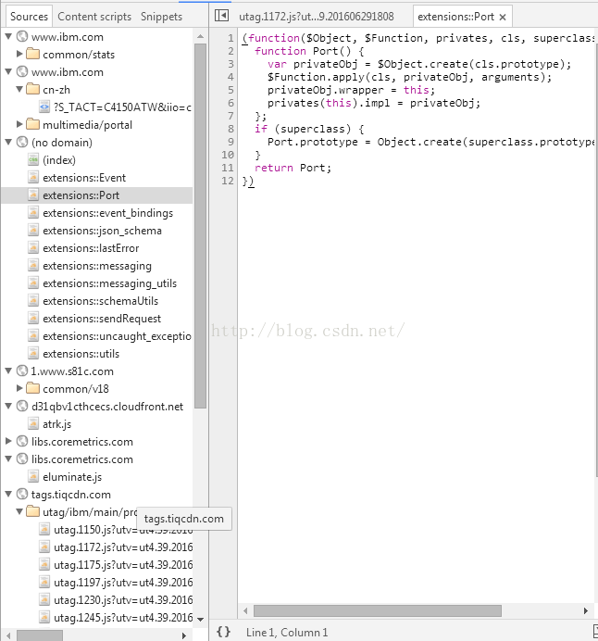Select extensions::Port in the file tree
Viewport: 598px width, 641px height.
pyautogui.click(x=97, y=195)
